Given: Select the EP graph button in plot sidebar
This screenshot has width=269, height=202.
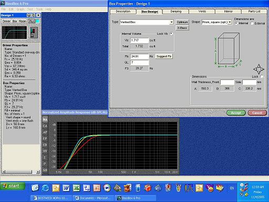Looking at the screenshot, I should click(x=45, y=138).
